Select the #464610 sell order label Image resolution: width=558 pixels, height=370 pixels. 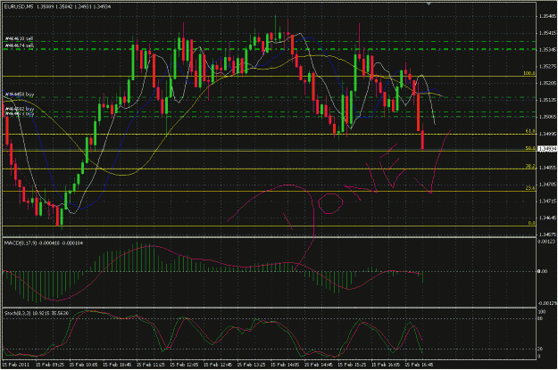pyautogui.click(x=20, y=38)
